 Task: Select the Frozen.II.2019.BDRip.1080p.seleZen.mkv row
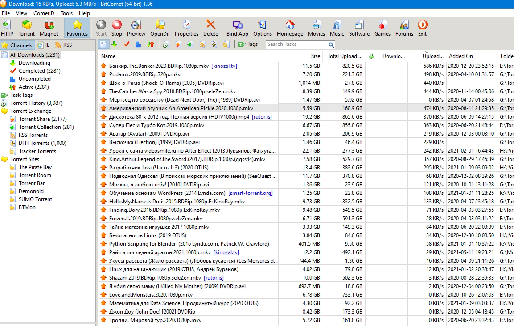[306, 219]
